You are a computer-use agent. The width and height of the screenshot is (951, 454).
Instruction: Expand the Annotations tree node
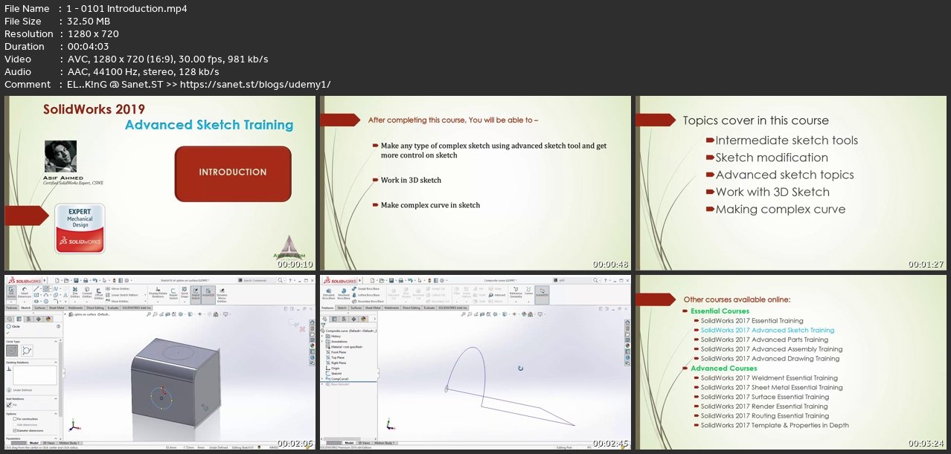click(322, 341)
